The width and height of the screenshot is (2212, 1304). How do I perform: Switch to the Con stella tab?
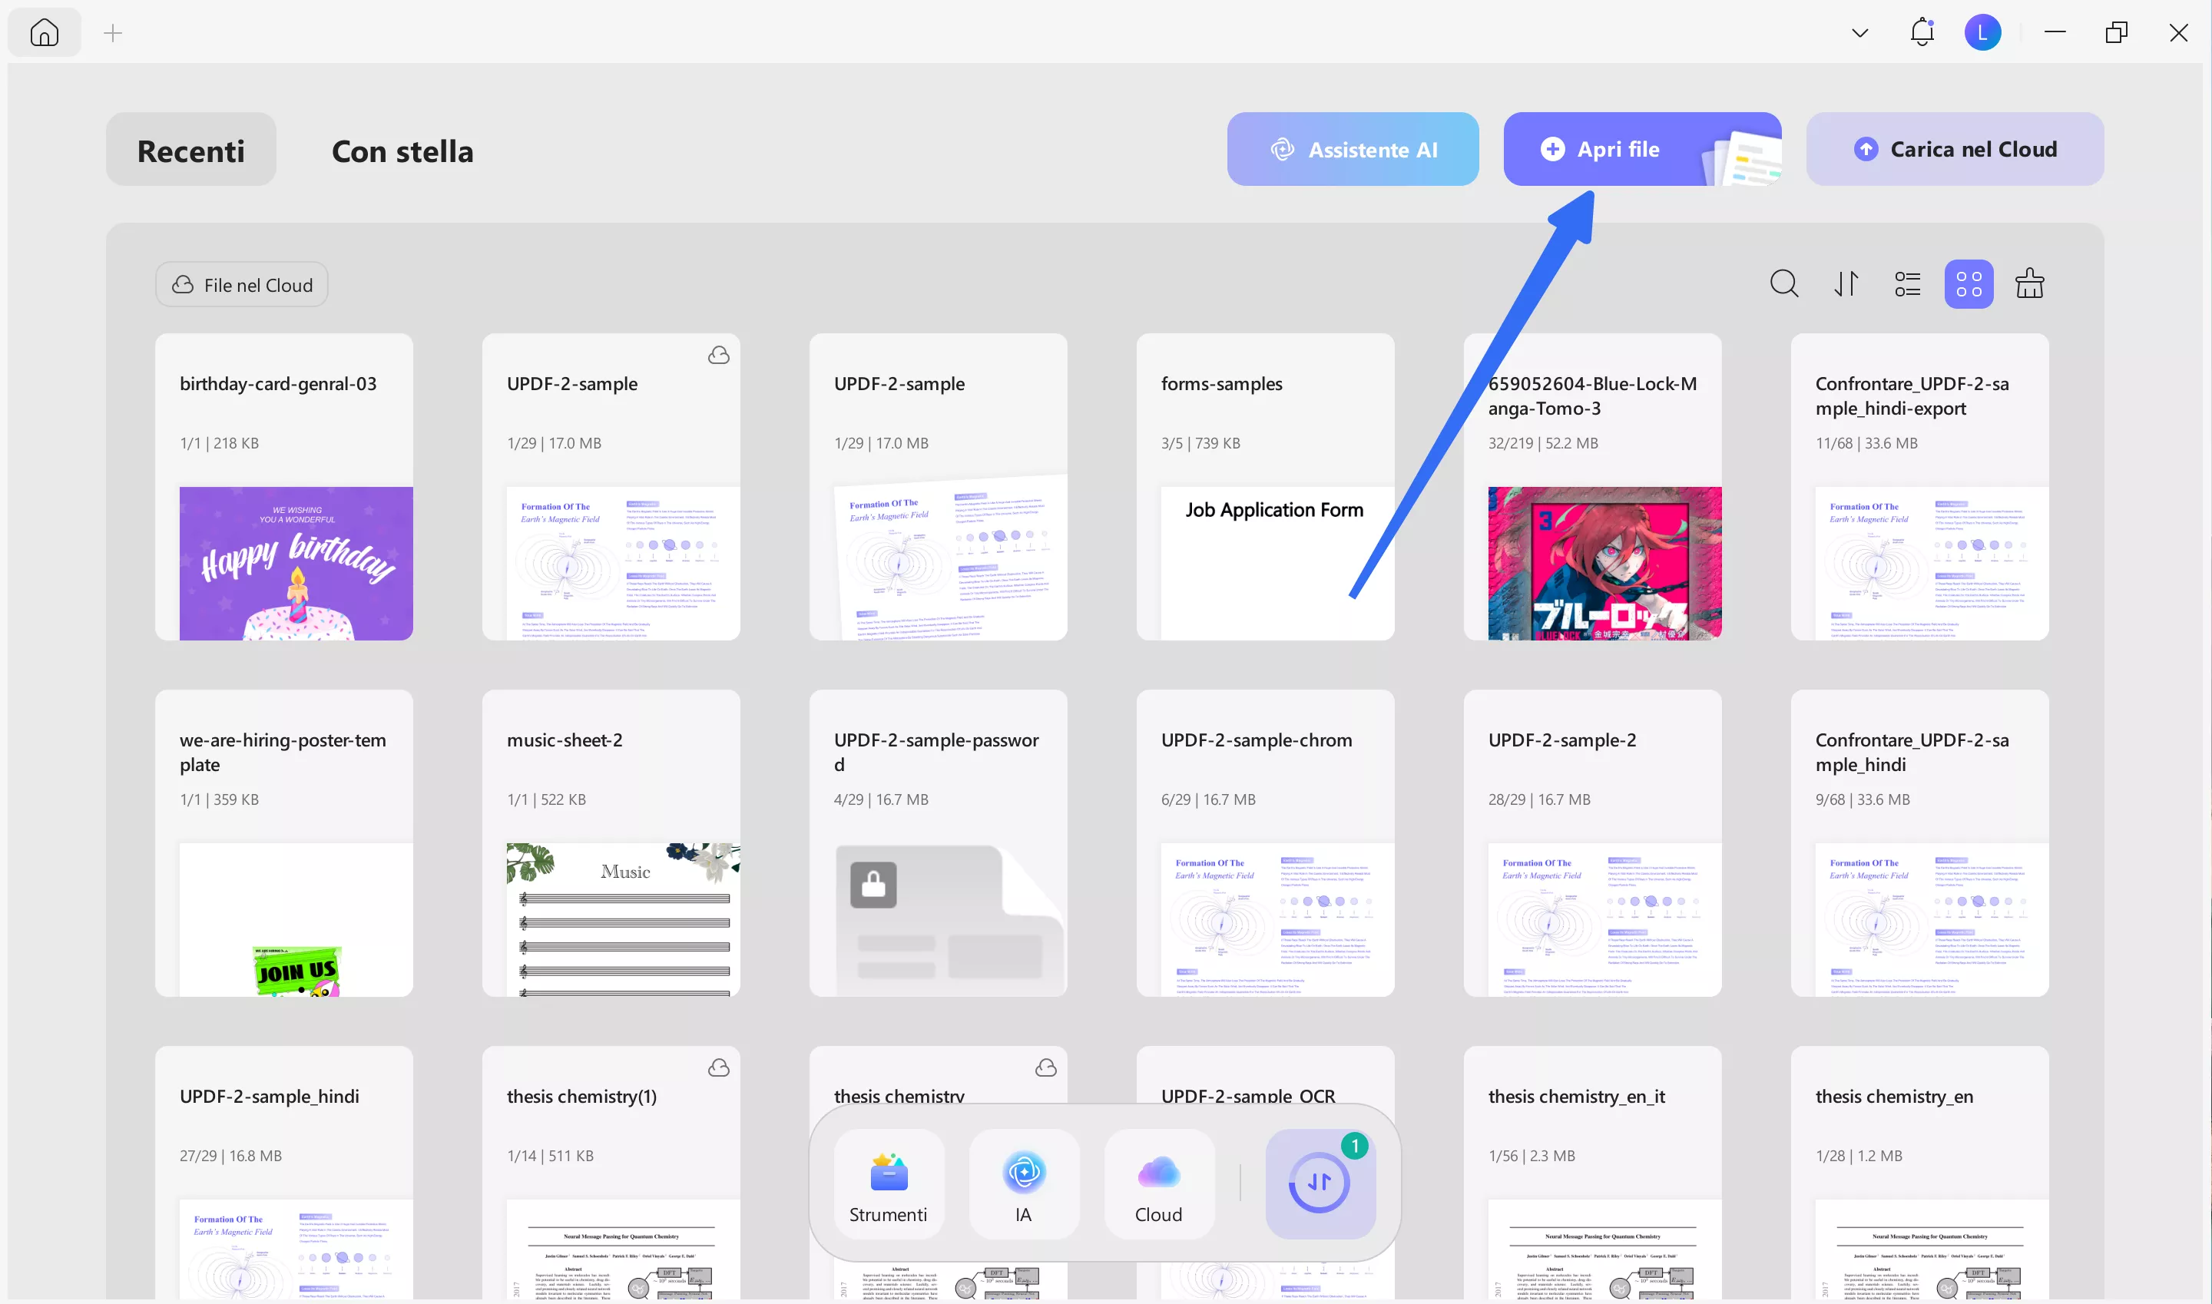pyautogui.click(x=402, y=151)
